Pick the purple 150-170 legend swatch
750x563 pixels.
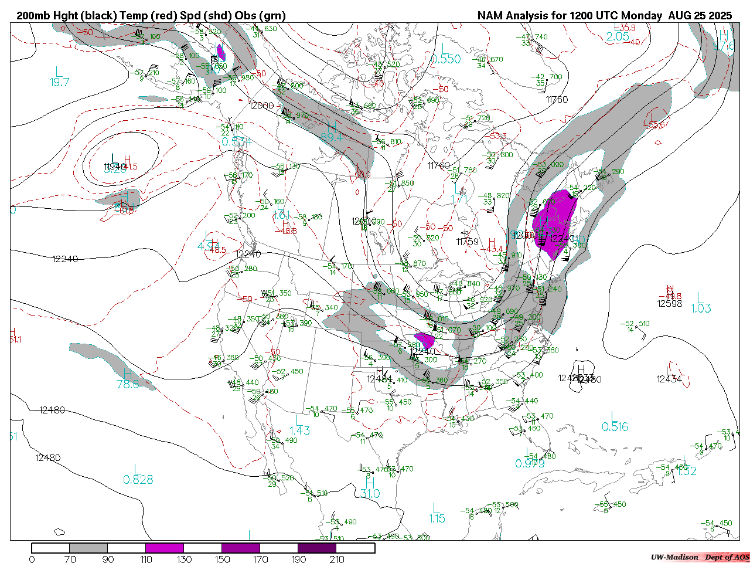coord(241,548)
